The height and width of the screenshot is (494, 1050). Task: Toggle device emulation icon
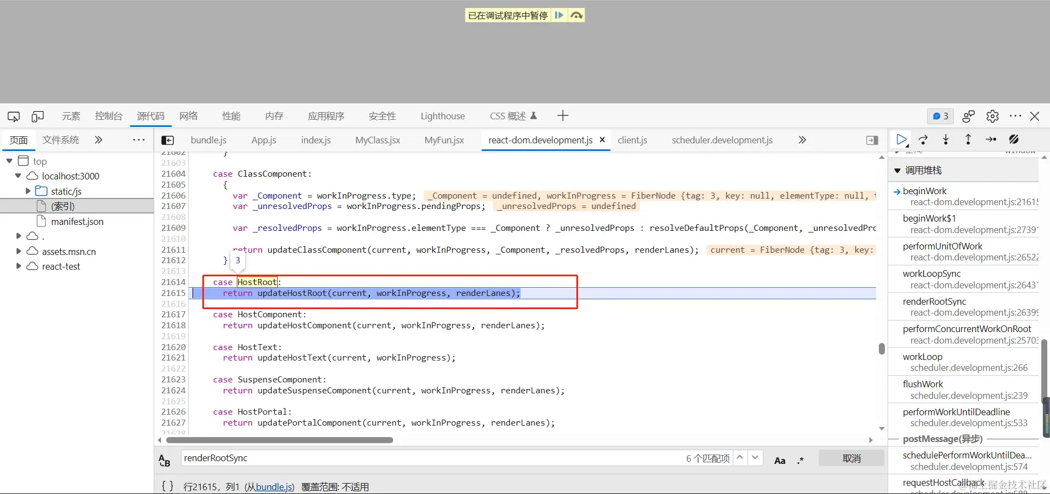(x=38, y=116)
